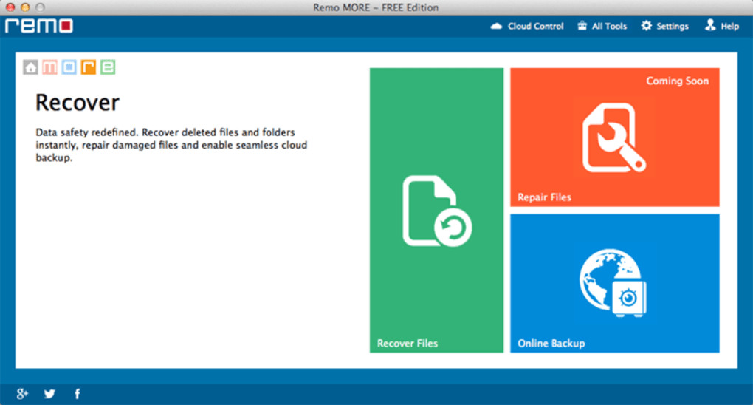Image resolution: width=753 pixels, height=405 pixels.
Task: Open the Facebook link
Action: point(78,394)
